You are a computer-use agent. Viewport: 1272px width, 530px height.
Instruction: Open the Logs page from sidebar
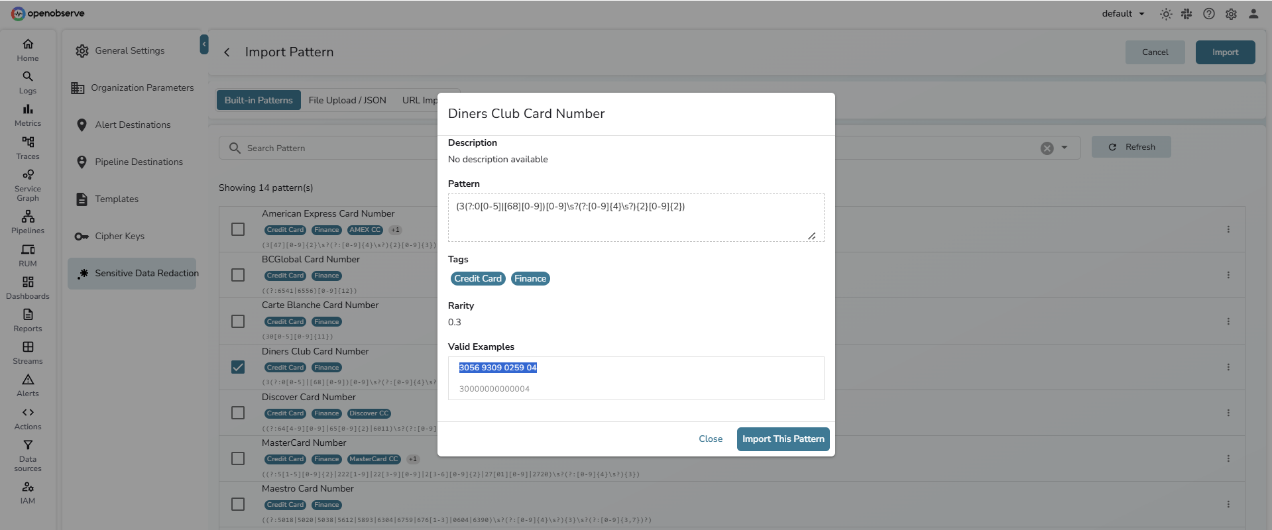tap(28, 82)
